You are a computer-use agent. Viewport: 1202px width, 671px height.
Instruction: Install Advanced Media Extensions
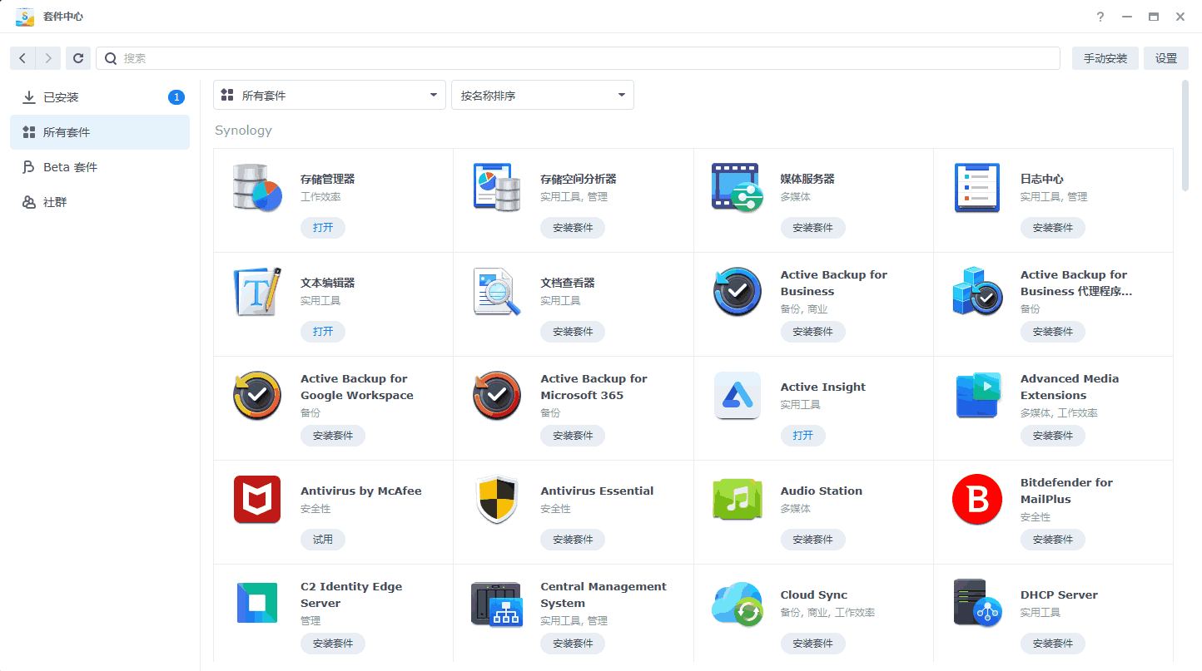click(x=1053, y=436)
